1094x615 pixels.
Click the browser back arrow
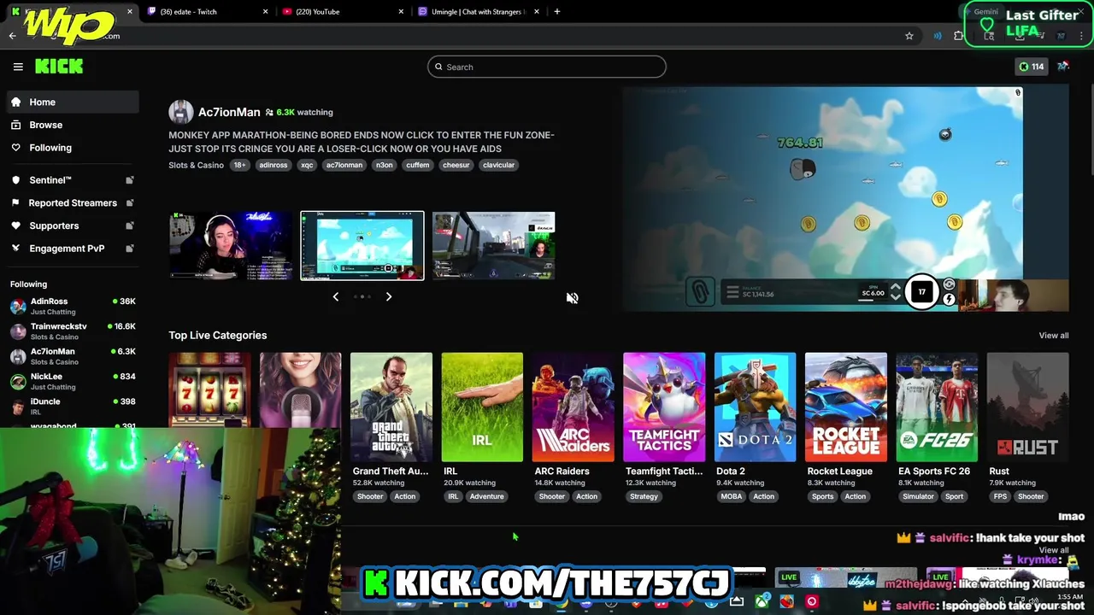click(x=12, y=36)
